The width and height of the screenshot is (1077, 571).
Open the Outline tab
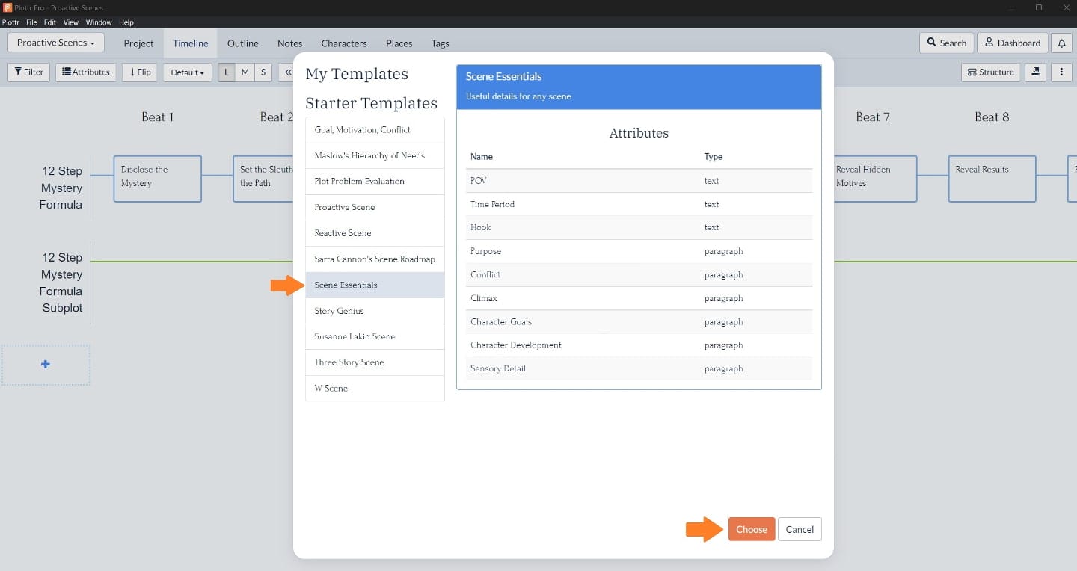[242, 43]
